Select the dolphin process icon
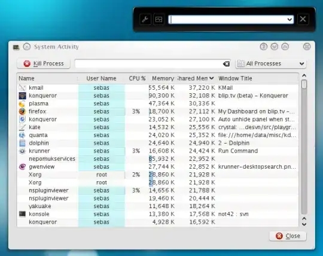This screenshot has width=323, height=256. [x=22, y=143]
